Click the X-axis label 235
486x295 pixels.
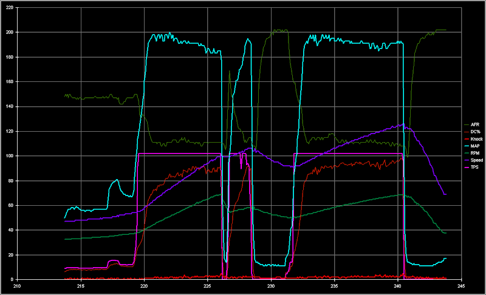(x=335, y=286)
